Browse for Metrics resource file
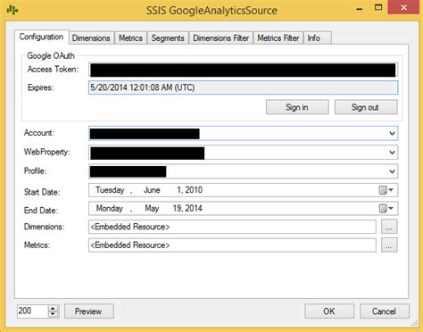 pos(389,245)
